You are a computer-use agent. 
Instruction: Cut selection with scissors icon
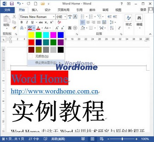tap(14, 17)
